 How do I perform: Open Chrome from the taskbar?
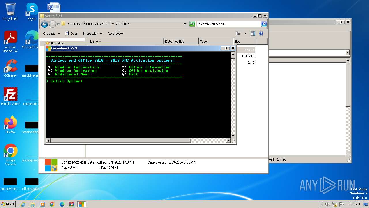[52, 204]
